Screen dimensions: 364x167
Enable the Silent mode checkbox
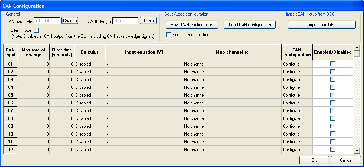click(36, 30)
